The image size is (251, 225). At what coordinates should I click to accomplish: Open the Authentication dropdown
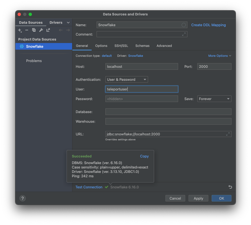pos(126,79)
